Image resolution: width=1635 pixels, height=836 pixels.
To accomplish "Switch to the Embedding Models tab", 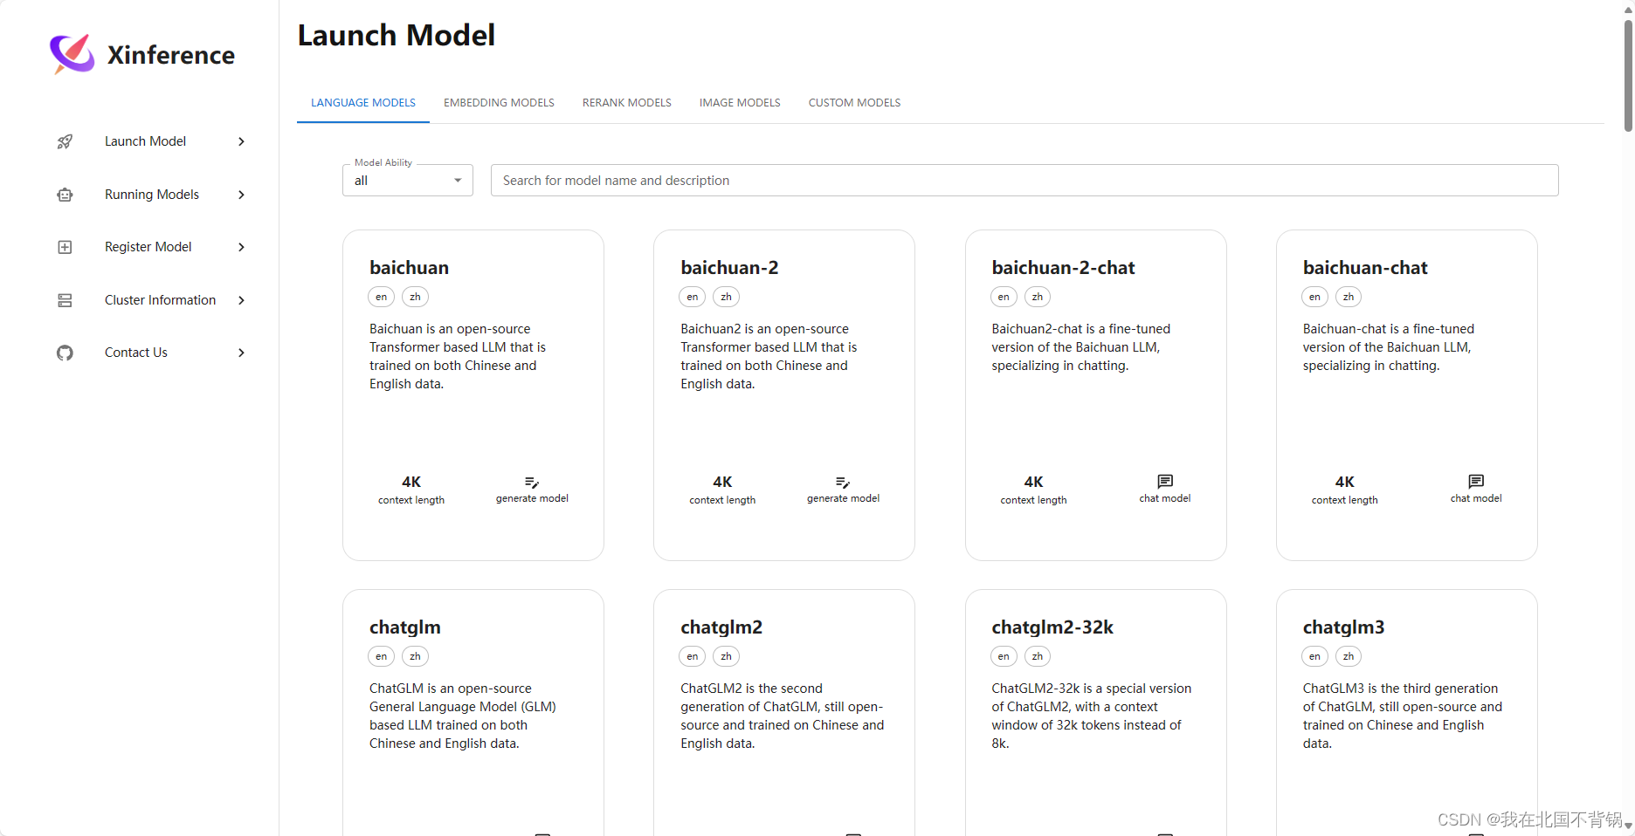I will pyautogui.click(x=499, y=103).
